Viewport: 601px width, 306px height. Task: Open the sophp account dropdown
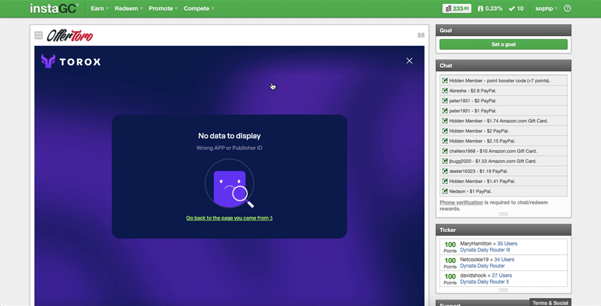click(x=546, y=8)
